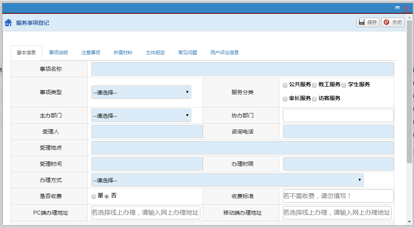Enable the 教工服务 checkbox
Image resolution: width=414 pixels, height=228 pixels.
point(314,85)
